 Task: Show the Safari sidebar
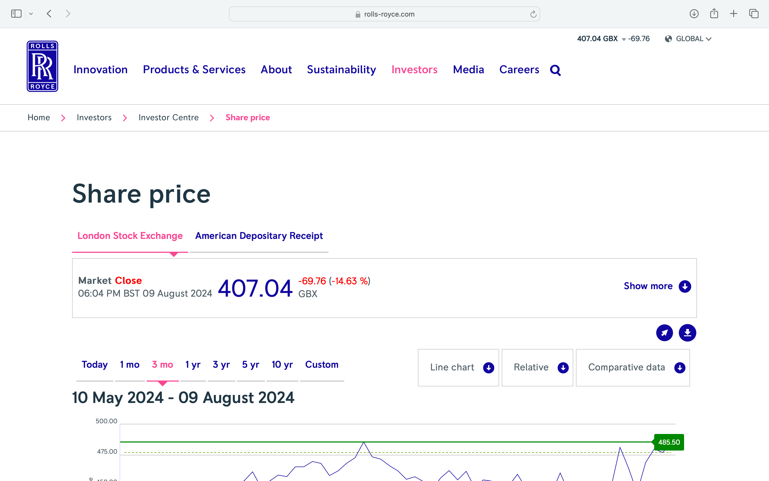coord(16,14)
